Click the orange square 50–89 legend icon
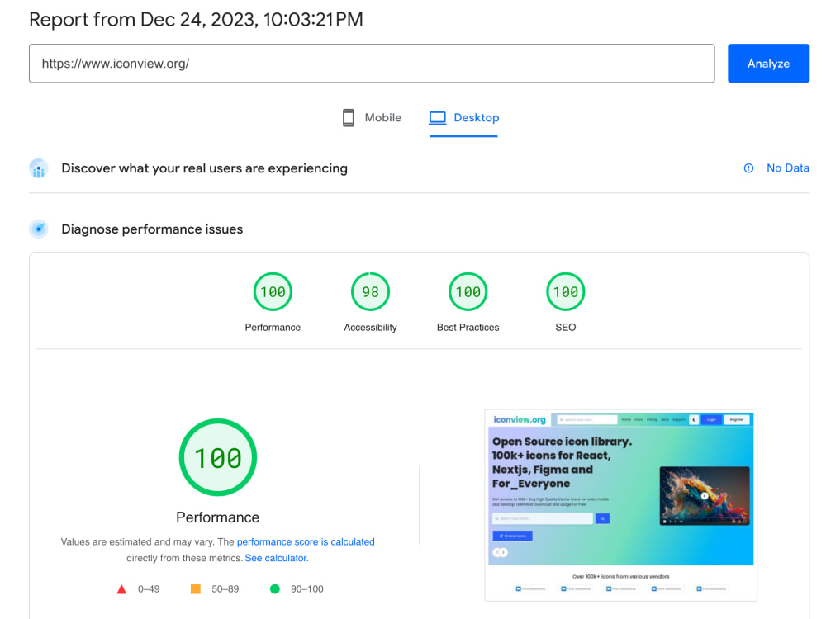Viewport: 826px width, 619px height. point(196,588)
